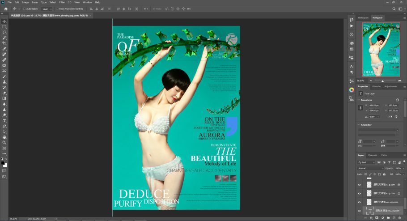The height and width of the screenshot is (221, 407).
Task: Click the Add layer mask icon
Action: coord(377,218)
